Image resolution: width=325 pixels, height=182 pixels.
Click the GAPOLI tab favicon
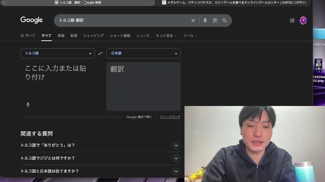pos(164,2)
